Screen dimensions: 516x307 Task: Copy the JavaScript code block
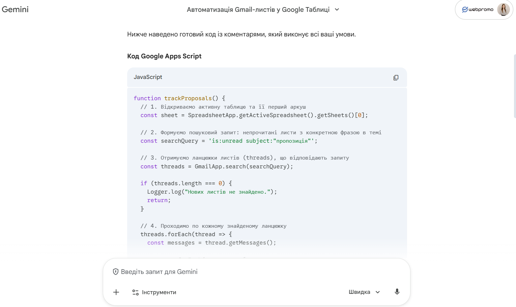[x=396, y=78]
